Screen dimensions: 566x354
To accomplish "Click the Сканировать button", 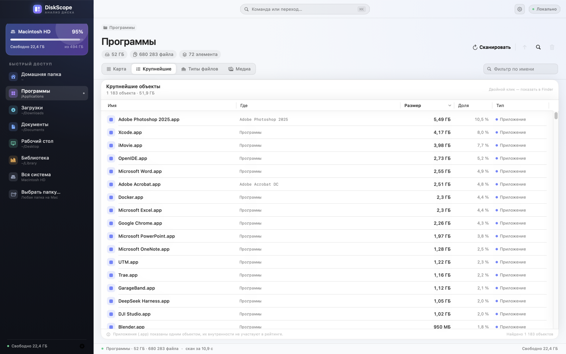I will [x=492, y=47].
